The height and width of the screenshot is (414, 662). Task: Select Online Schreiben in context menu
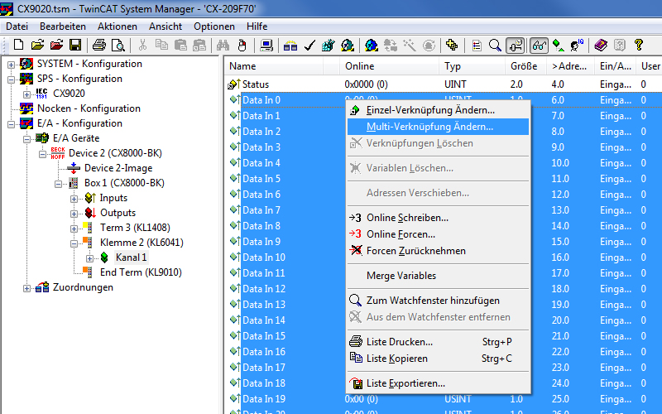point(438,218)
